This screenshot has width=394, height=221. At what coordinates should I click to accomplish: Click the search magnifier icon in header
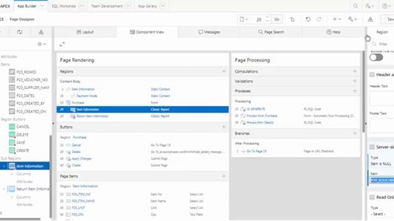click(x=355, y=6)
